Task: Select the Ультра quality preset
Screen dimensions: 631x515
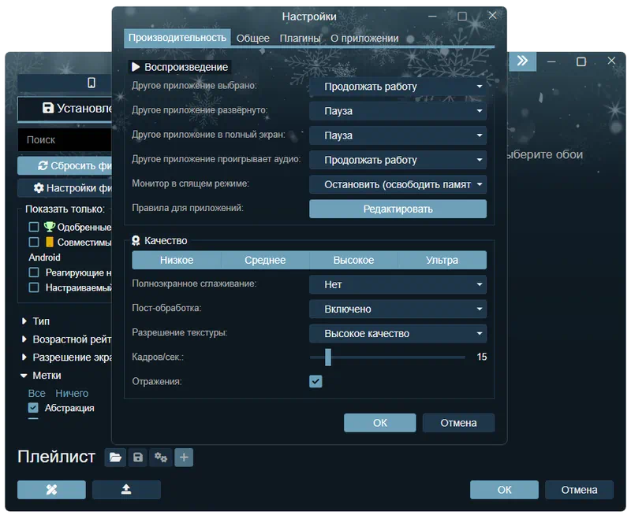Action: click(442, 261)
